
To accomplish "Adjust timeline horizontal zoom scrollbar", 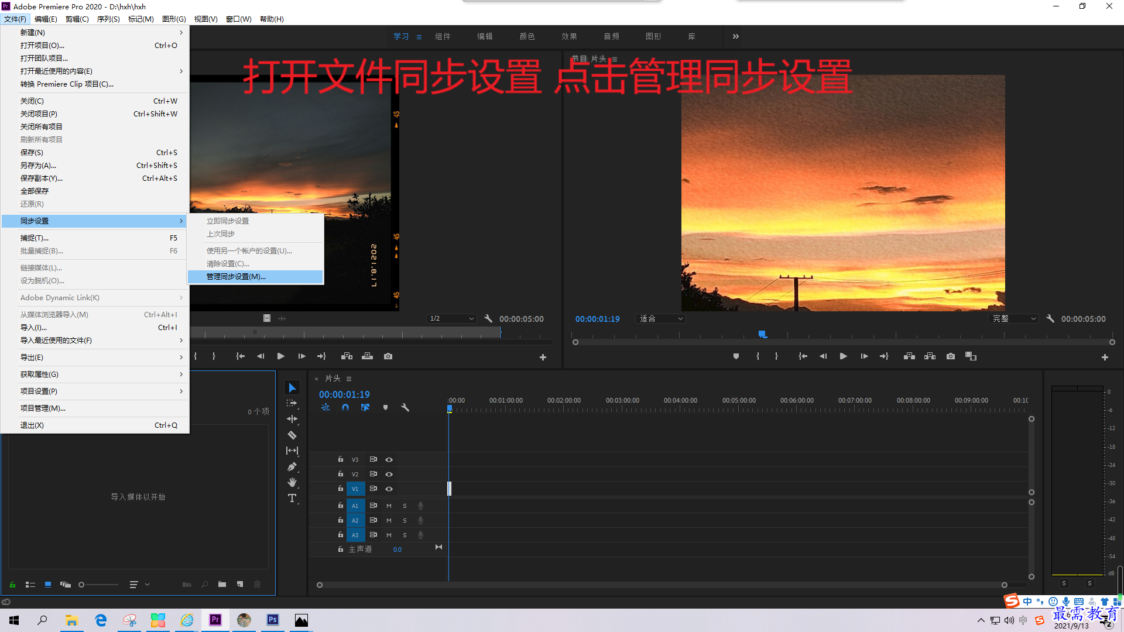I will [662, 585].
